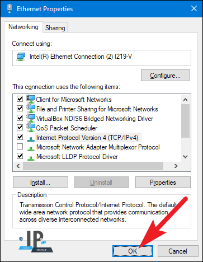This screenshot has width=203, height=262.
Task: Toggle Internet Protocol Version 4 checkbox
Action: point(20,137)
